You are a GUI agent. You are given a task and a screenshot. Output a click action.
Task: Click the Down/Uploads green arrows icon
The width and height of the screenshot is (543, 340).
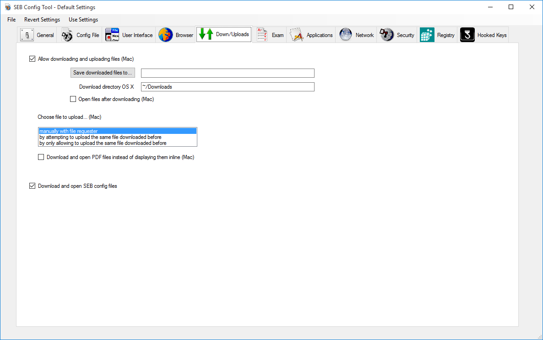click(206, 34)
